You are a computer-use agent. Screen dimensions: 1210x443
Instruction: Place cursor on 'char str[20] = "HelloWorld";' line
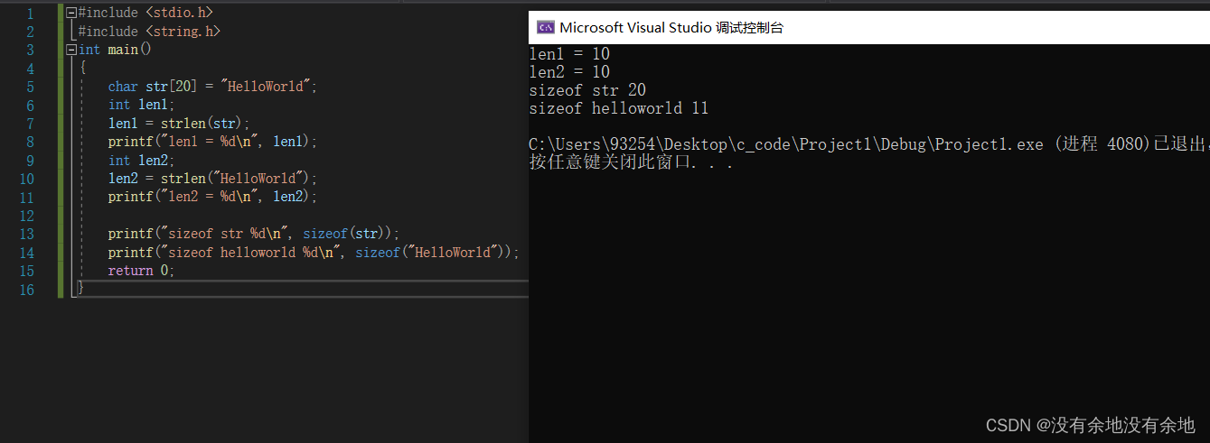click(213, 87)
